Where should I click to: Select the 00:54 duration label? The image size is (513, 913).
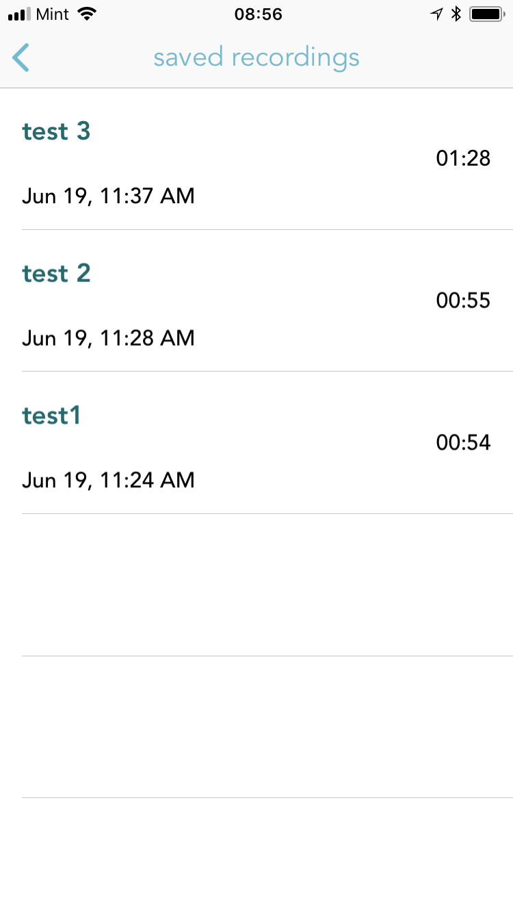point(463,443)
